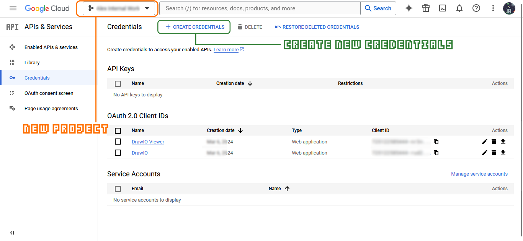The width and height of the screenshot is (523, 241).
Task: Click the Library sidebar icon
Action: (x=12, y=62)
